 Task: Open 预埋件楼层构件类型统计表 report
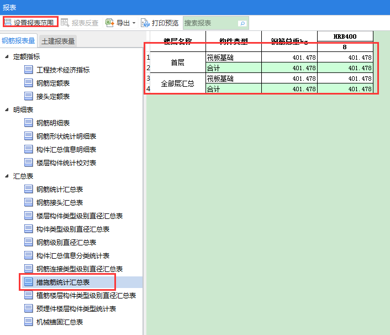(76, 309)
